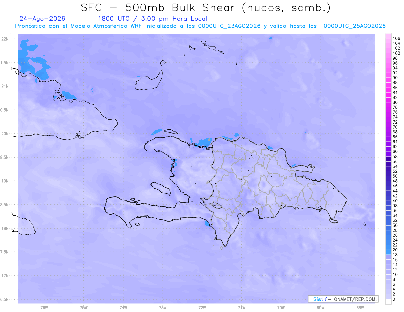Click the legend value '50'
The width and height of the screenshot is (404, 312).
[x=395, y=176]
